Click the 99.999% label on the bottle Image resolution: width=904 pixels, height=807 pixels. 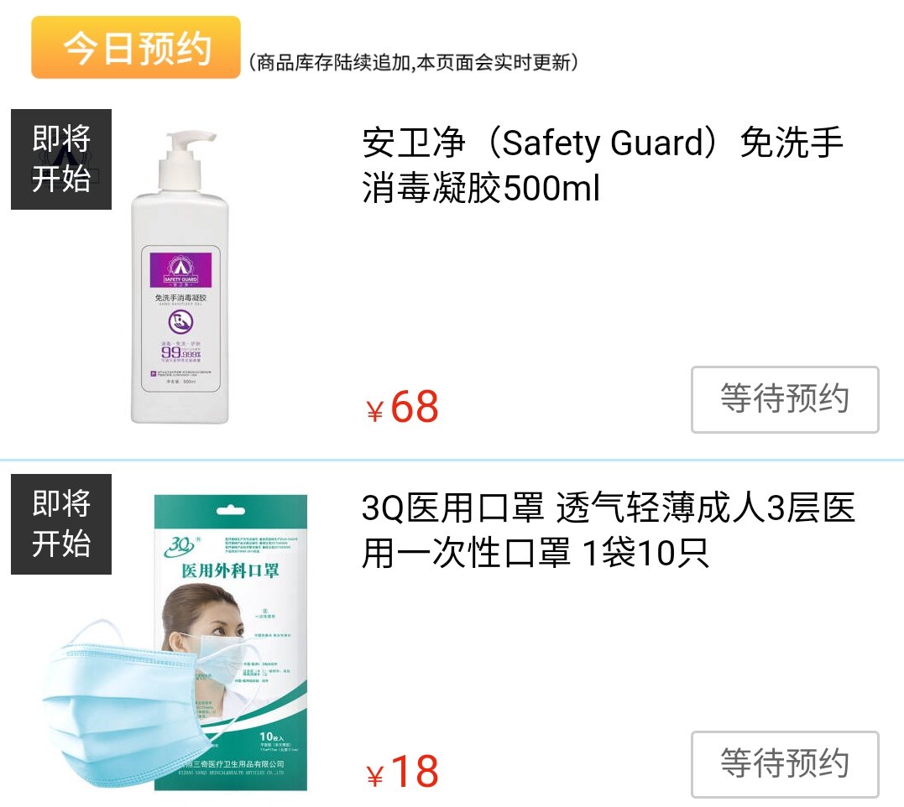(180, 352)
